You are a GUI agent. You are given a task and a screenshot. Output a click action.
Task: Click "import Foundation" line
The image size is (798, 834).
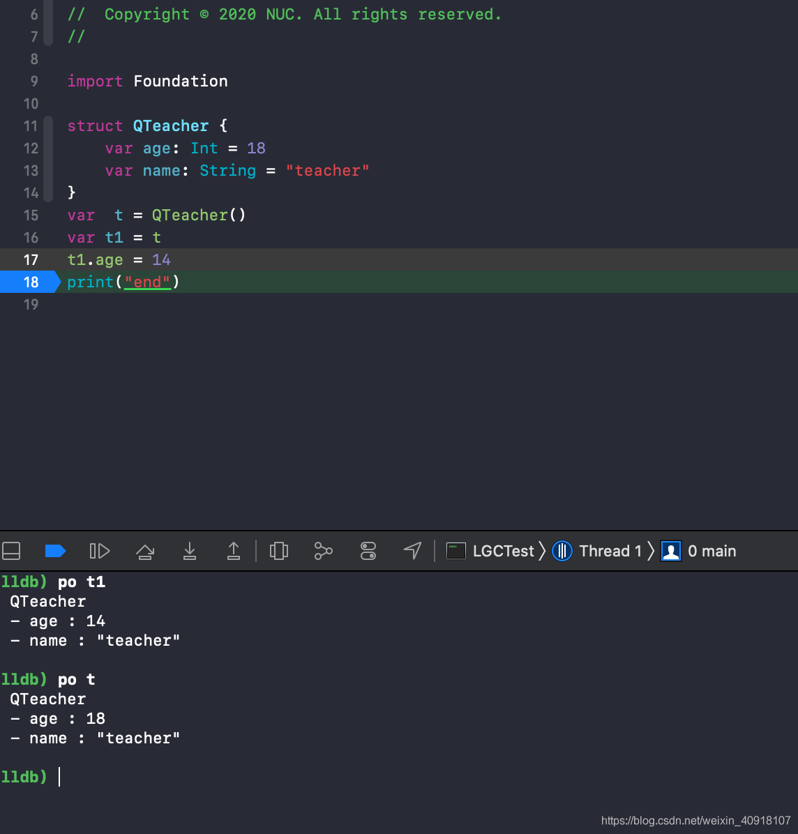pos(147,81)
